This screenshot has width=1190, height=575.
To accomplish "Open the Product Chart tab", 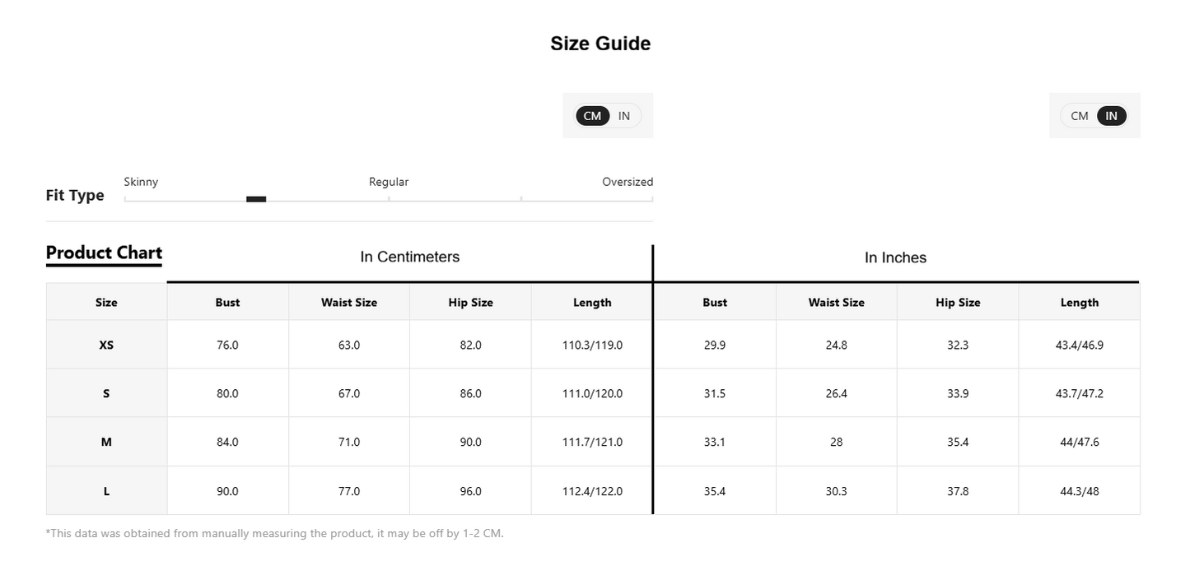I will [x=104, y=253].
